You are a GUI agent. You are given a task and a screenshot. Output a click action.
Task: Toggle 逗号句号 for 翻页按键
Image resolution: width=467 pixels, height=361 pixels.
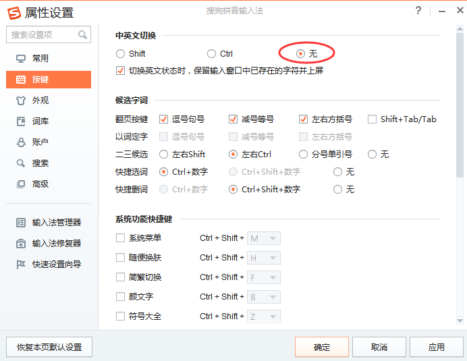coord(163,119)
